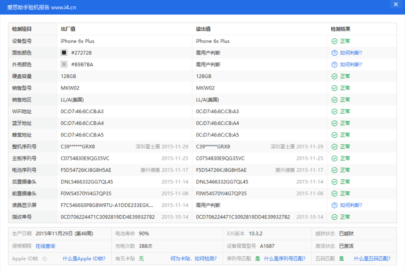Click 有无卡贴 value 无
Viewport: 405px width, 271px height.
pyautogui.click(x=141, y=258)
